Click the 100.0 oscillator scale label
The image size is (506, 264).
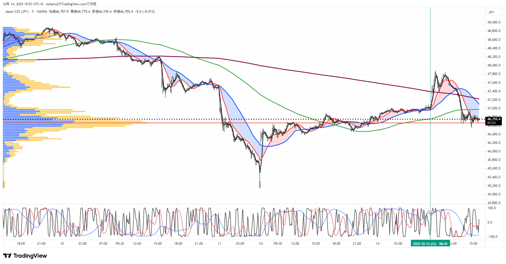(492, 208)
